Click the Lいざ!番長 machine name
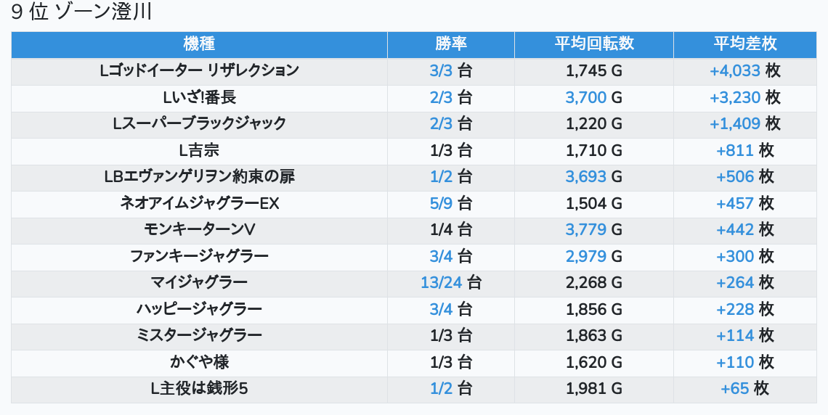This screenshot has width=828, height=415. [x=199, y=97]
